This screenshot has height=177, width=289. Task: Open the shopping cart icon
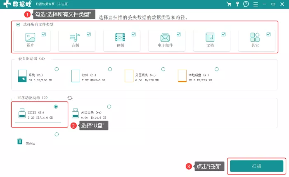(229, 4)
